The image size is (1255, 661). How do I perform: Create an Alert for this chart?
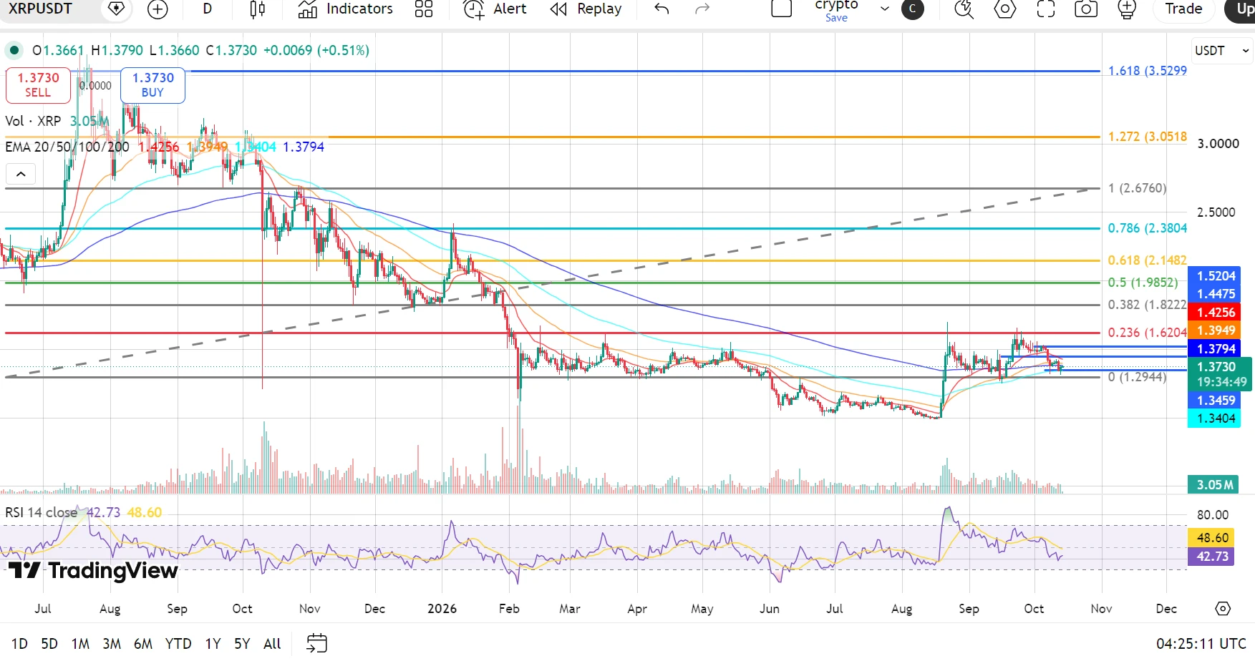(x=494, y=9)
